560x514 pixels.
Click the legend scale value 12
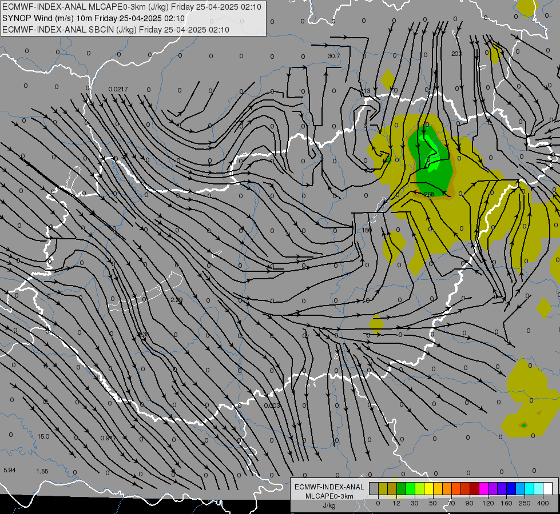pyautogui.click(x=396, y=503)
